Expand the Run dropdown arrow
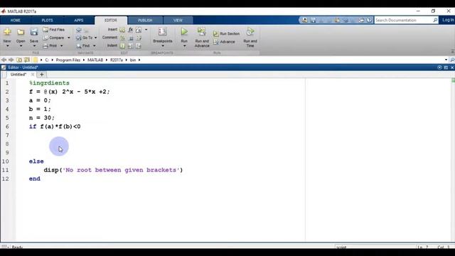 184,46
